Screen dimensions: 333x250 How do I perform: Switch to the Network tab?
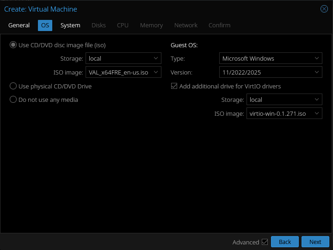tap(186, 25)
